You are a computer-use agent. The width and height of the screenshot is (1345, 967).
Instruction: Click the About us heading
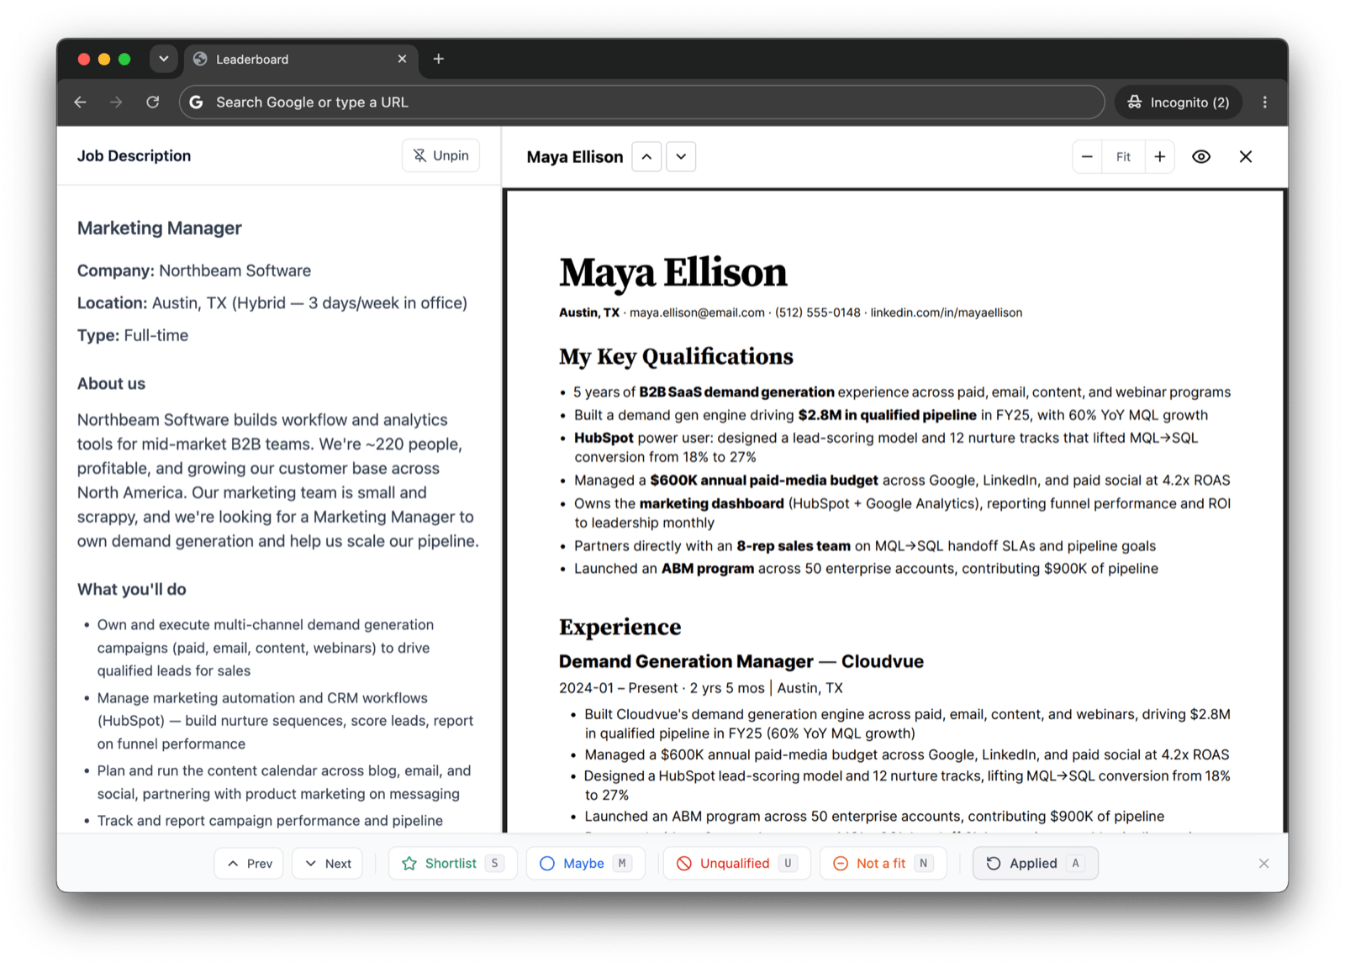(x=111, y=384)
